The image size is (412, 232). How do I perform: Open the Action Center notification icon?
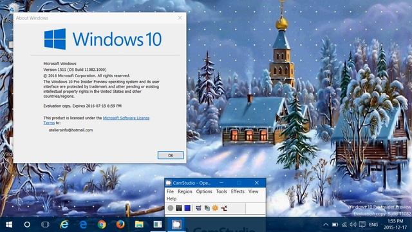pyautogui.click(x=362, y=225)
